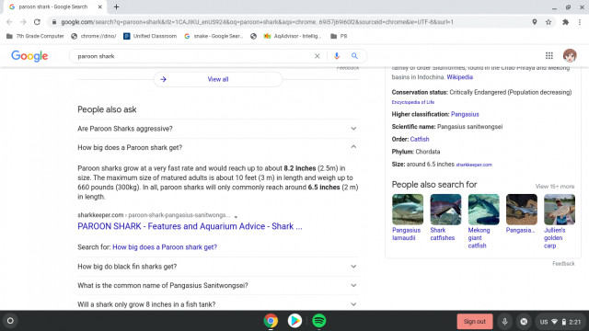Reload the page

click(37, 22)
